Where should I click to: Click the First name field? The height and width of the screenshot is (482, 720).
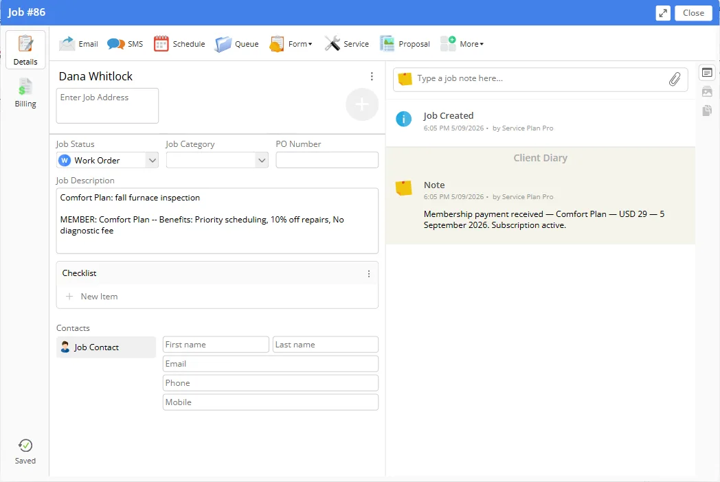click(x=216, y=345)
